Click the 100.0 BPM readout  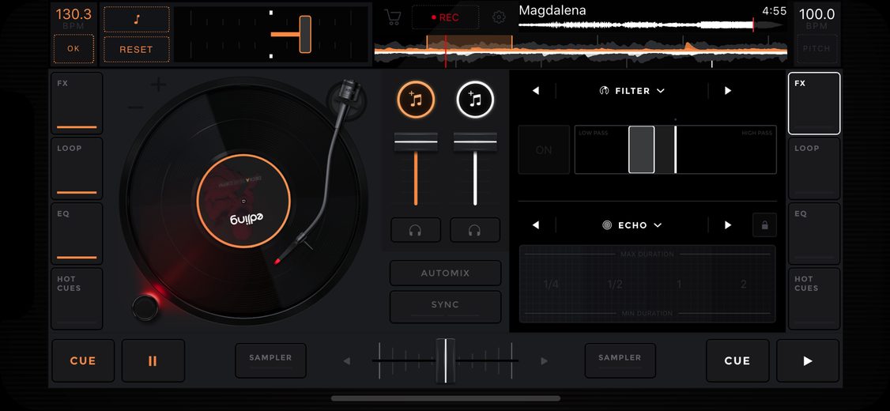816,14
